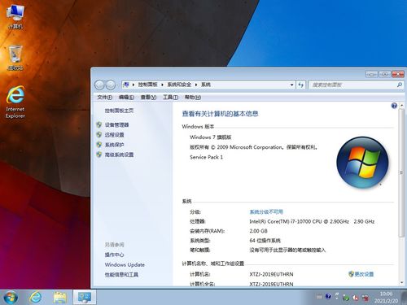Click the back navigation arrow
Viewport: 407px width, 305px height.
[x=99, y=85]
